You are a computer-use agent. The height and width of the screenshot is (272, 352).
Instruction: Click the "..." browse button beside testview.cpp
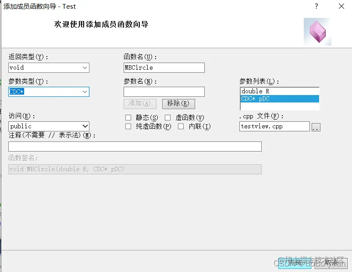point(316,126)
